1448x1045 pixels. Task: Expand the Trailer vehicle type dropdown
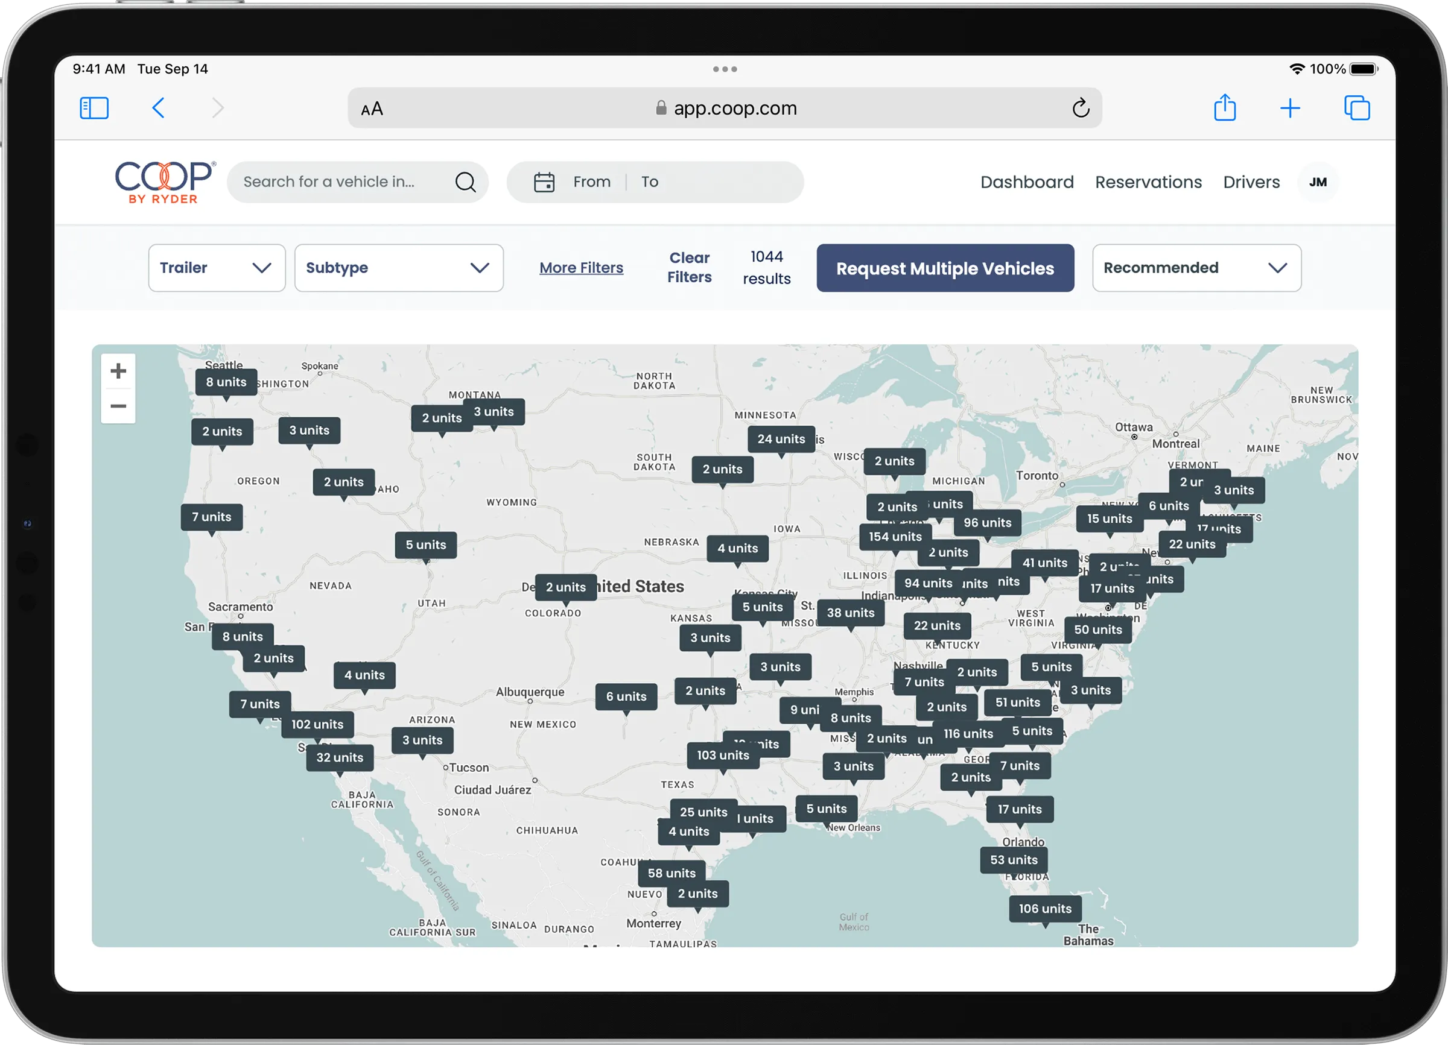(x=217, y=268)
